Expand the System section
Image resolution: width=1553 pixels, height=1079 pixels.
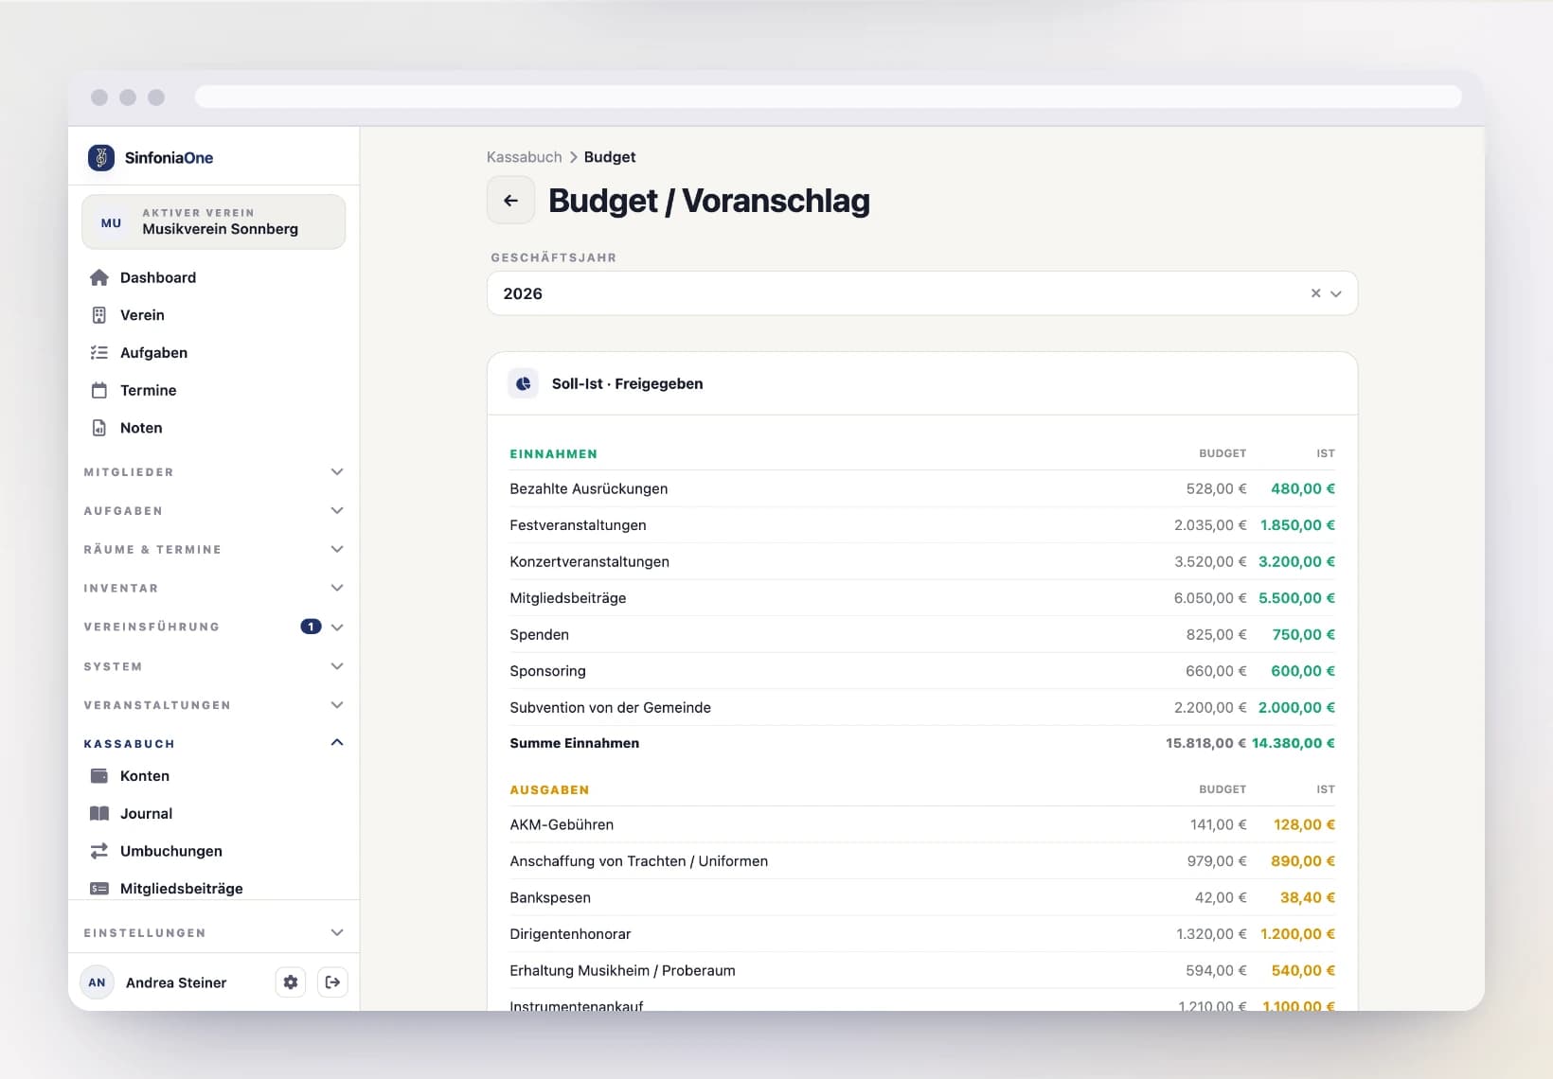coord(214,666)
